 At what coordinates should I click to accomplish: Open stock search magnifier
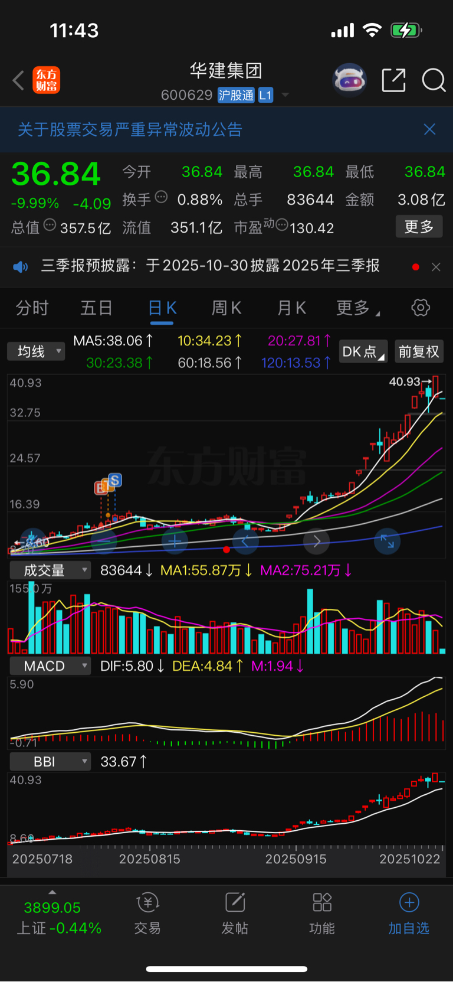coord(434,80)
